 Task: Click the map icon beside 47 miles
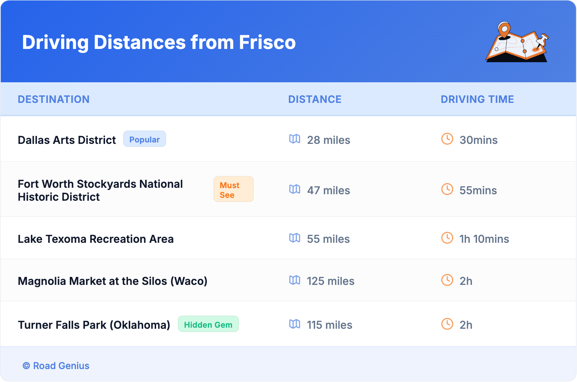295,189
